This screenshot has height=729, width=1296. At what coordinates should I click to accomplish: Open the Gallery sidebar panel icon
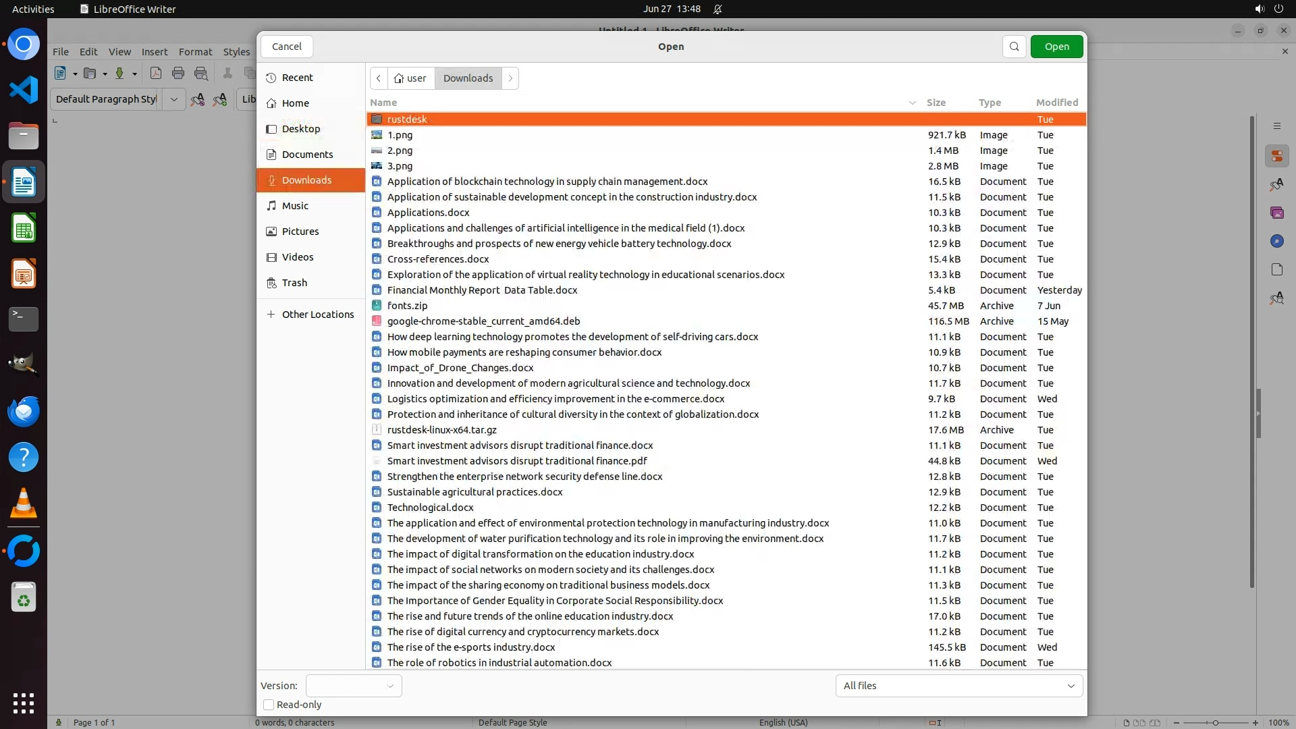coord(1276,213)
